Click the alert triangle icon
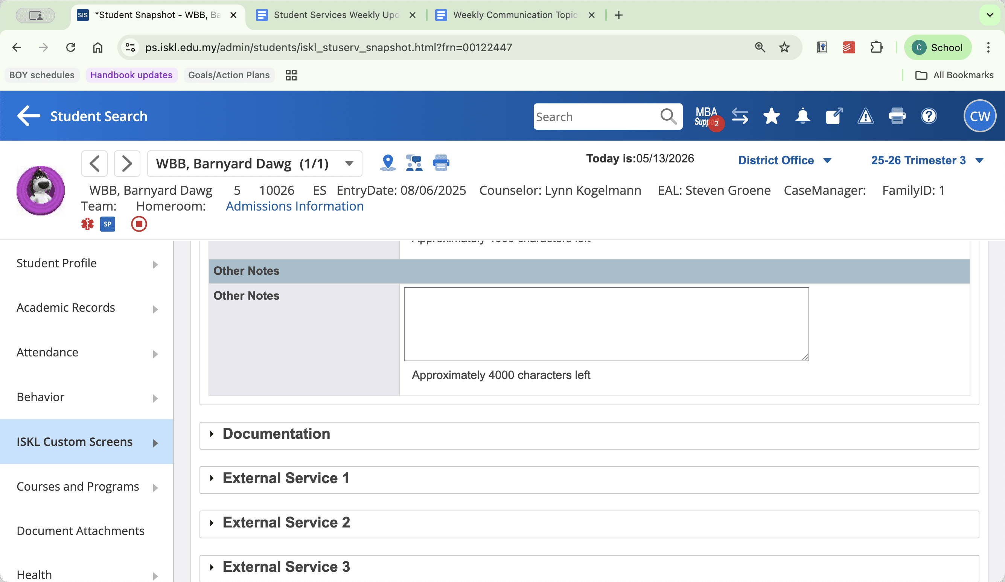The width and height of the screenshot is (1005, 582). point(865,116)
